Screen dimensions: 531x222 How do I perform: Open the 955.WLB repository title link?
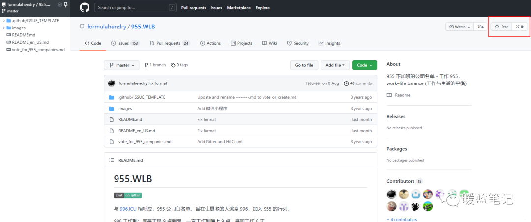click(143, 27)
